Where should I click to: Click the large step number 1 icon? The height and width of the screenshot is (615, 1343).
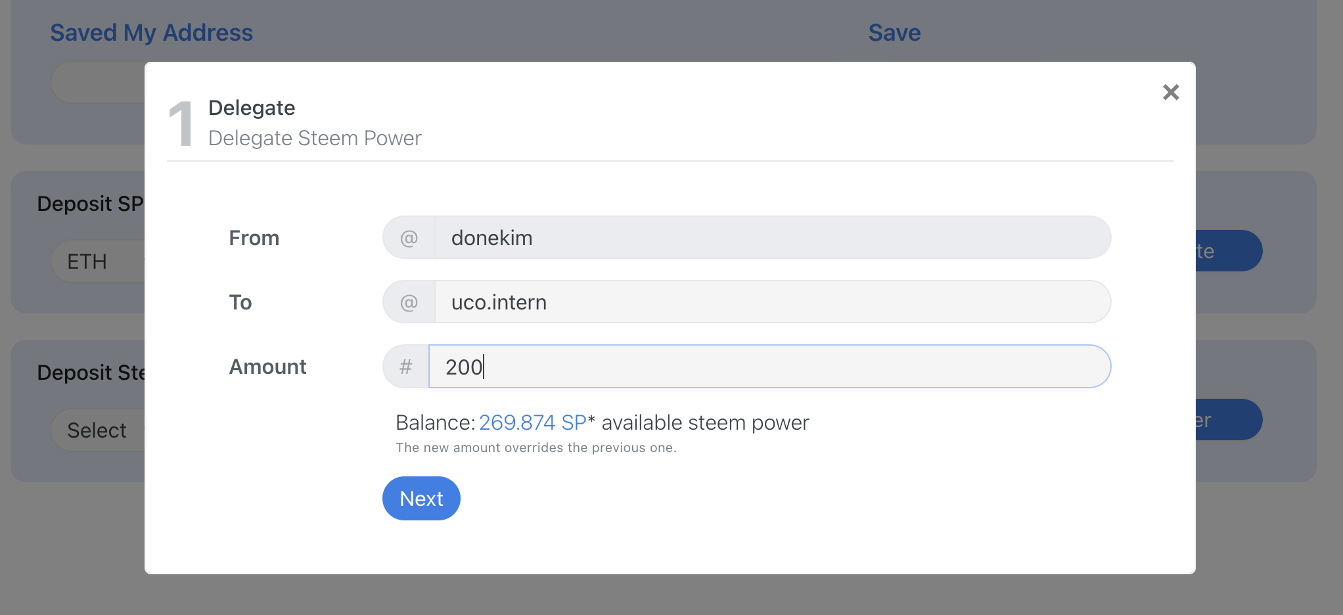click(181, 124)
